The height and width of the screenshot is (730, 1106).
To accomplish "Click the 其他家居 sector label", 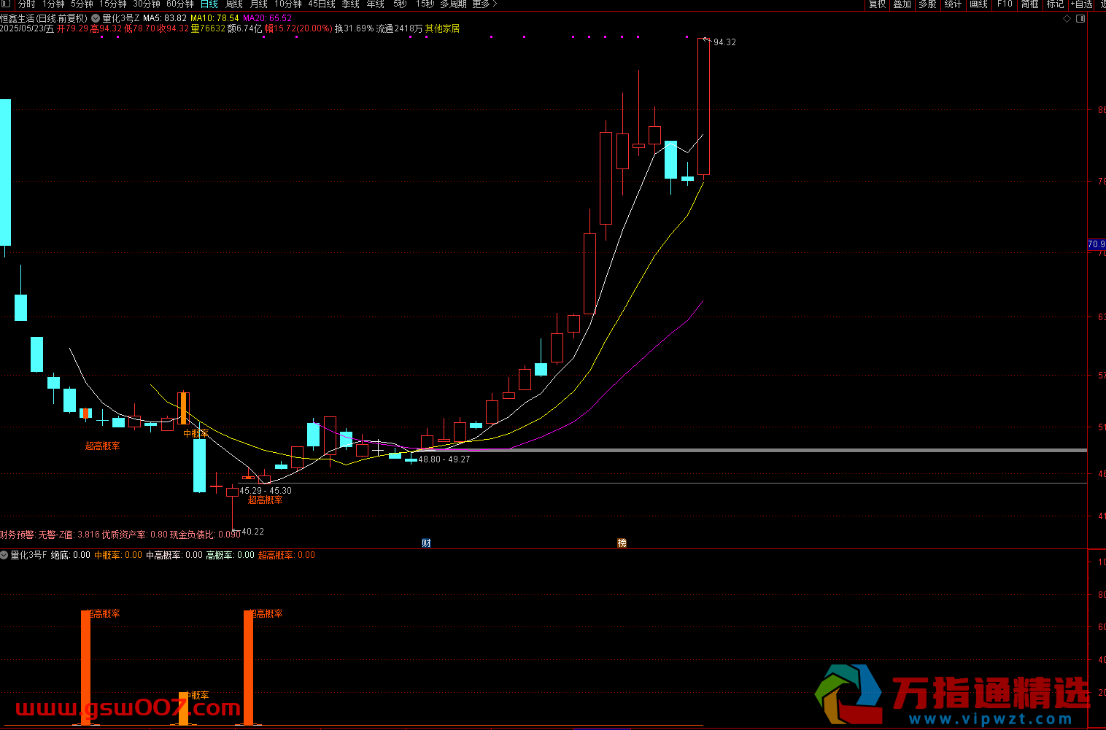I will [442, 28].
